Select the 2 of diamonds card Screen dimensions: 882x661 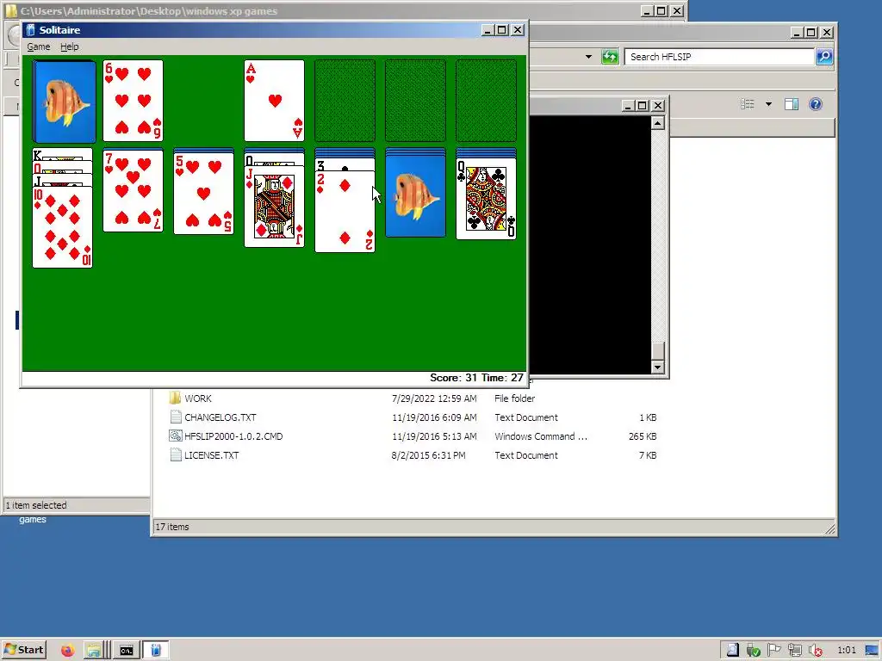(345, 212)
